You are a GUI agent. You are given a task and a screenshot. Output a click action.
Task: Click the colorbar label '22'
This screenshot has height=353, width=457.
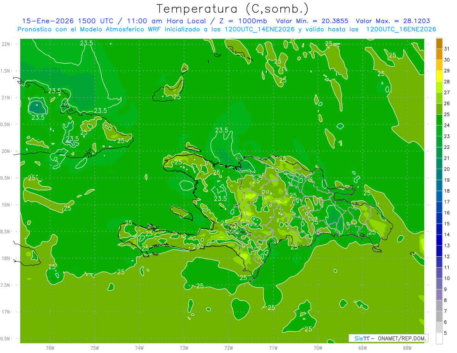coord(447,147)
